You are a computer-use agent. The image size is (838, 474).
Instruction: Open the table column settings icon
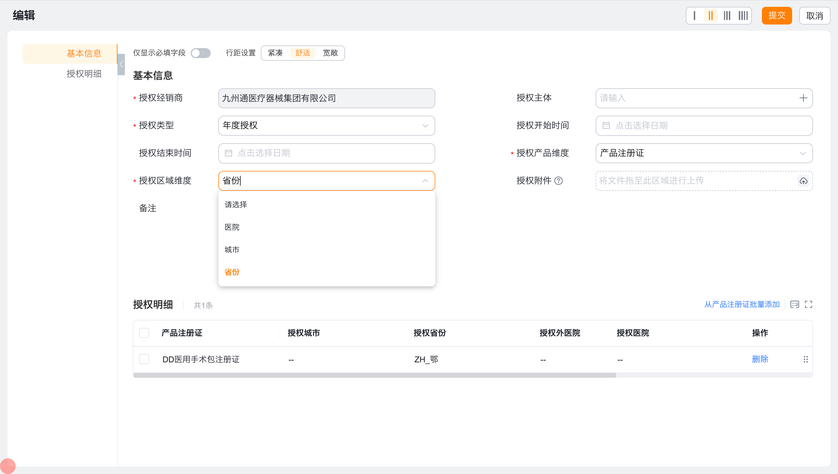(794, 305)
